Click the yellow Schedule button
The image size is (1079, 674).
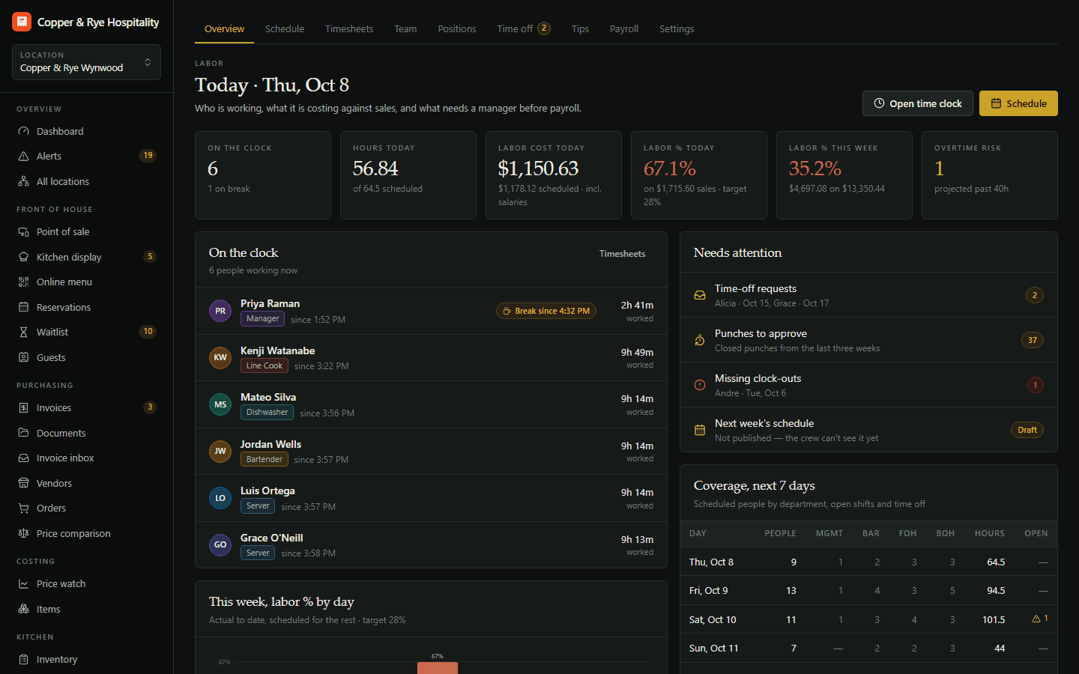1018,103
